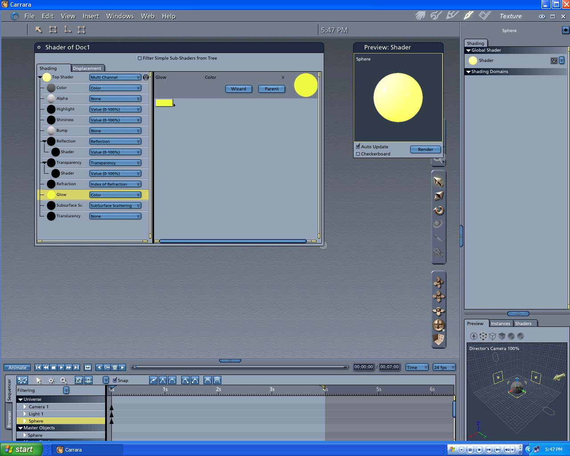Viewport: 570px width, 456px height.
Task: Switch to the Instances tab
Action: click(x=501, y=323)
